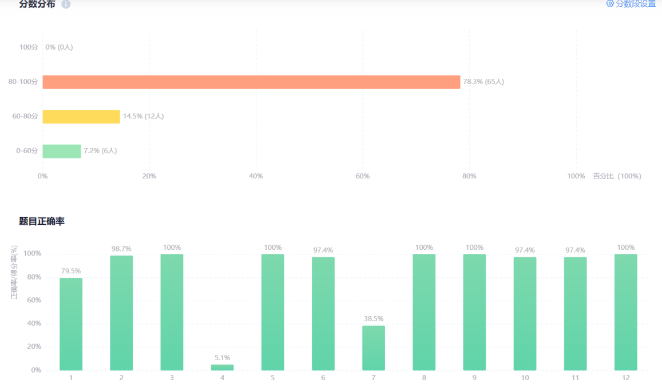Select the question 10 accuracy bar
This screenshot has width=662, height=391.
[525, 313]
